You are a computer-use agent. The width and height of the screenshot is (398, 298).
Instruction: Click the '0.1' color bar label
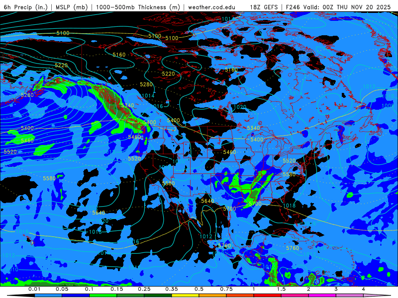pyautogui.click(x=89, y=289)
